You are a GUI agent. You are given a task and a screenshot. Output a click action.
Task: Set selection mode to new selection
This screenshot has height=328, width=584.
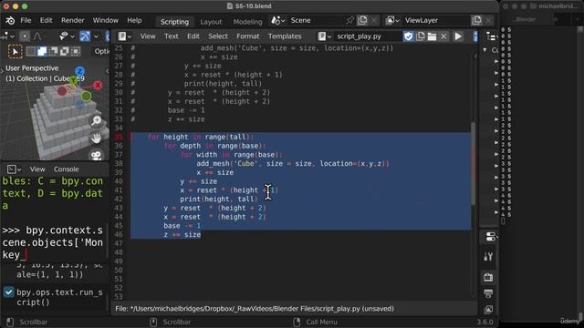click(x=31, y=51)
